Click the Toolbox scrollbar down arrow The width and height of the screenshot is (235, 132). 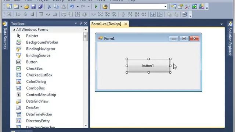[x=86, y=125]
